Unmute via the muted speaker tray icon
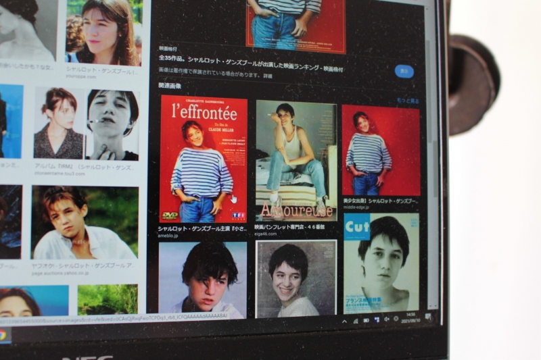541x360 pixels. 387,319
